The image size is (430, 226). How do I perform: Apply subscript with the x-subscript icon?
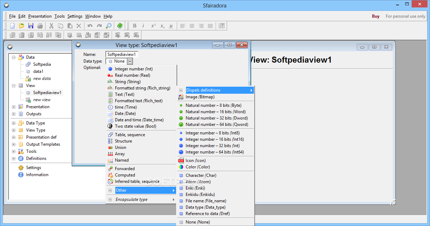[x=162, y=26]
